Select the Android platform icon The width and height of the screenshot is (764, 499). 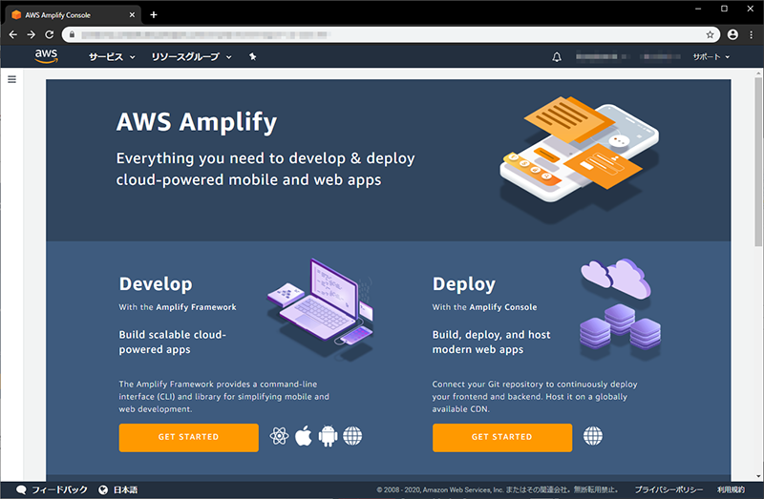[328, 436]
